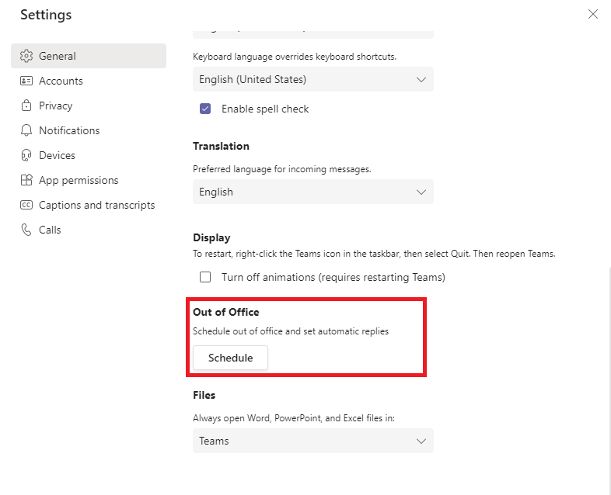Check Turn off animations box
Image resolution: width=611 pixels, height=495 pixels.
(205, 277)
